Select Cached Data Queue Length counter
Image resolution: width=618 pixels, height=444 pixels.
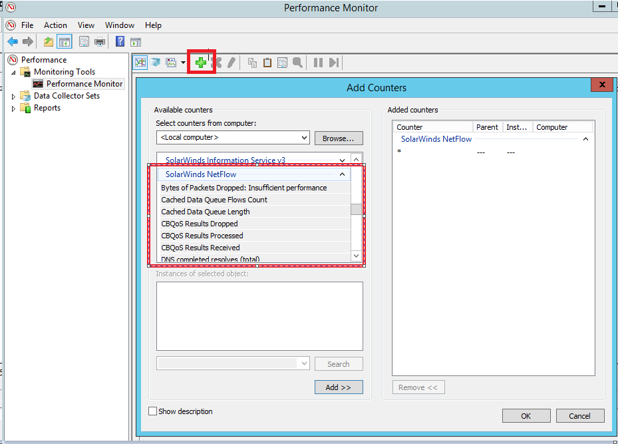click(x=255, y=212)
